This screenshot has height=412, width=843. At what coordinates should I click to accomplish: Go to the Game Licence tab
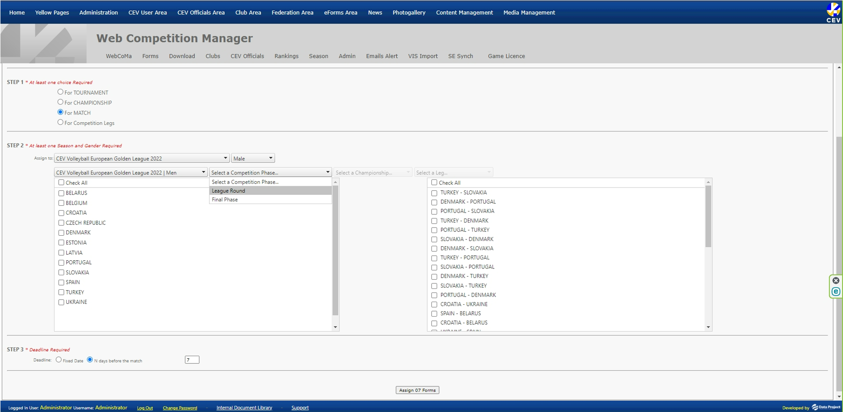click(507, 56)
